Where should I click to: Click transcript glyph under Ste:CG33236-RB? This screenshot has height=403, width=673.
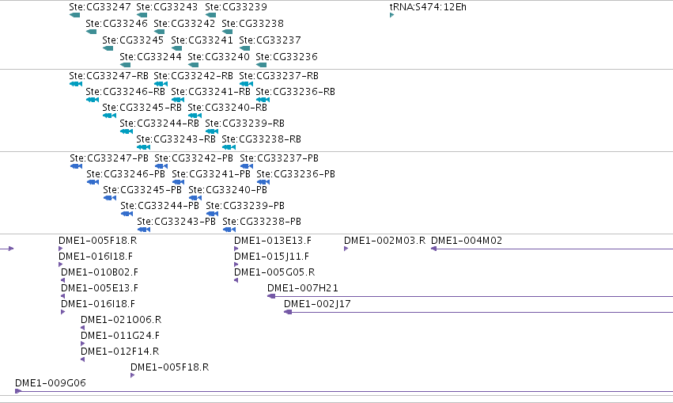(x=263, y=100)
